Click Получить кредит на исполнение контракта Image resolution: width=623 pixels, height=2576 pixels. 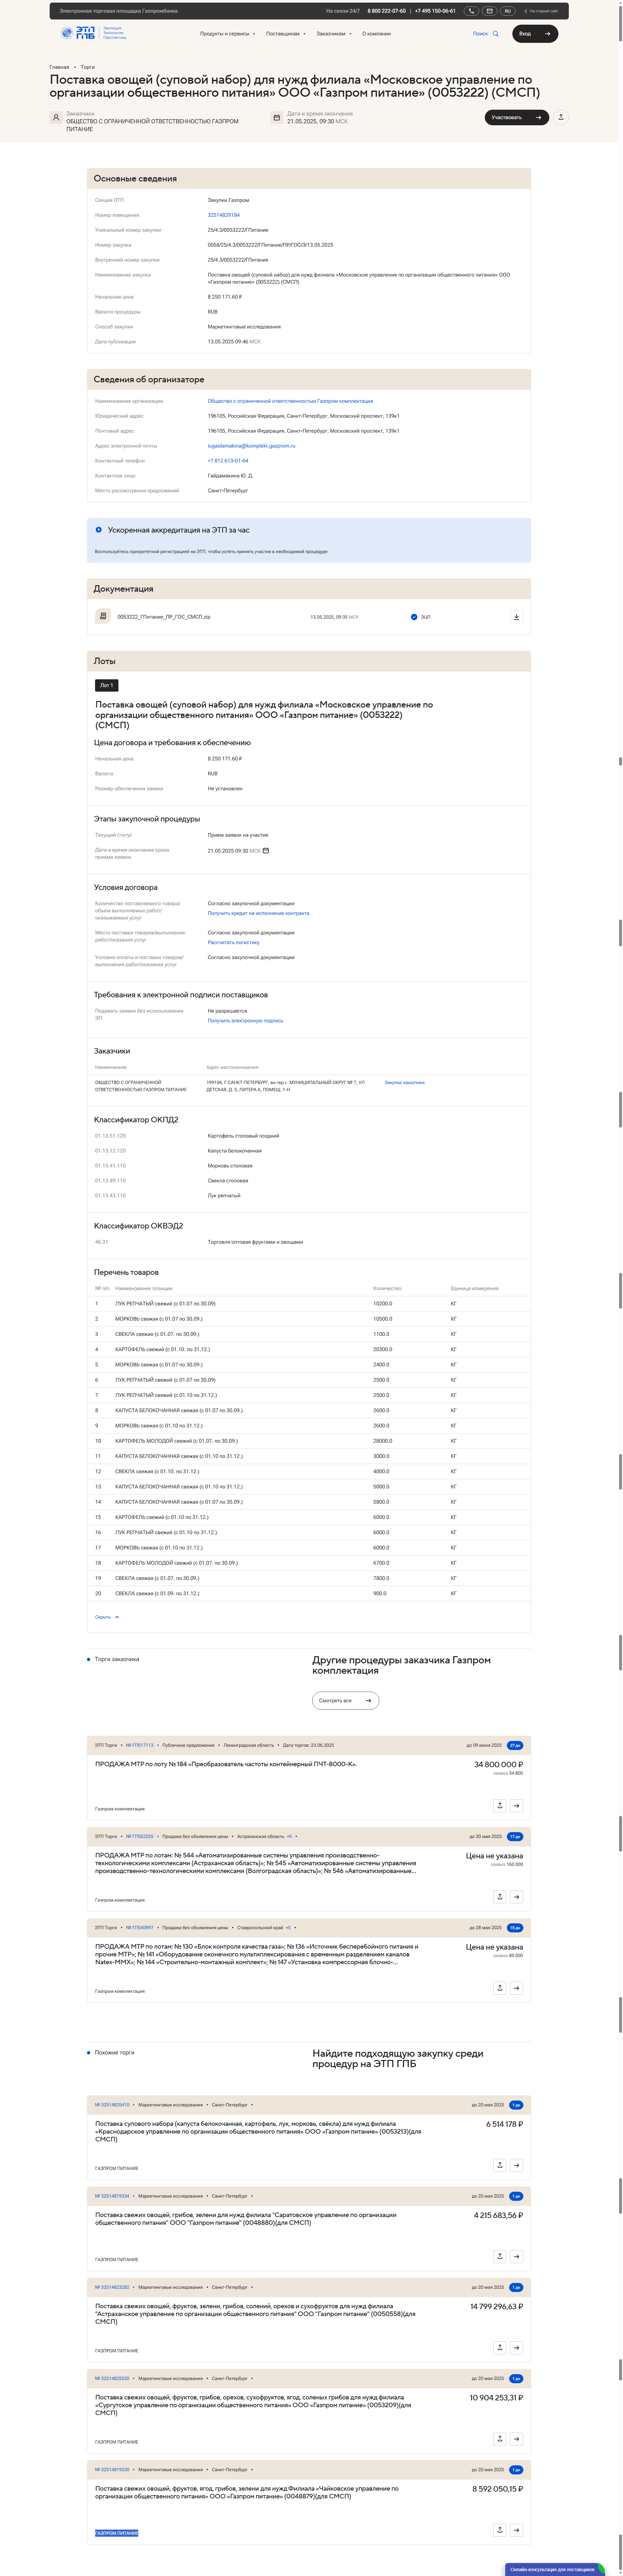pos(258,913)
